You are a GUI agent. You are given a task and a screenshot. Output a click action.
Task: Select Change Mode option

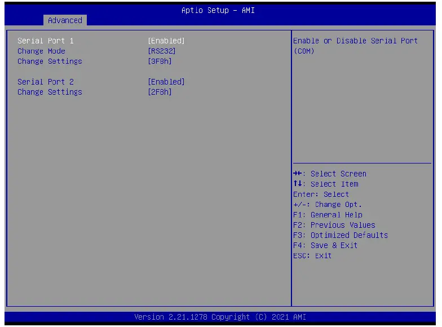click(41, 51)
